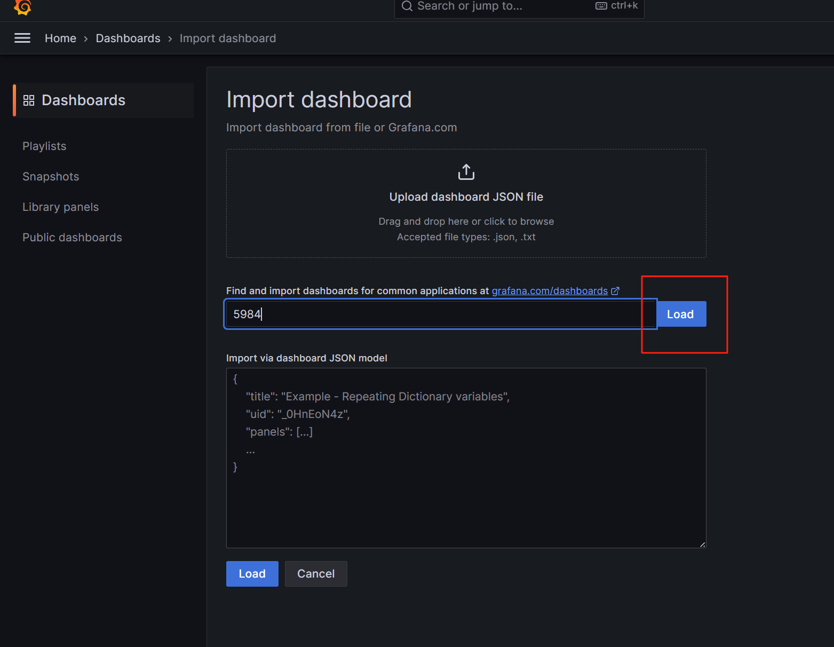Go to Home breadcrumb

point(60,38)
